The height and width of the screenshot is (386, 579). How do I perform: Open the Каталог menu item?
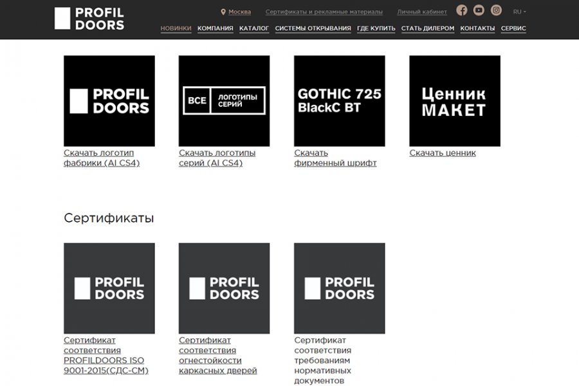tap(254, 28)
